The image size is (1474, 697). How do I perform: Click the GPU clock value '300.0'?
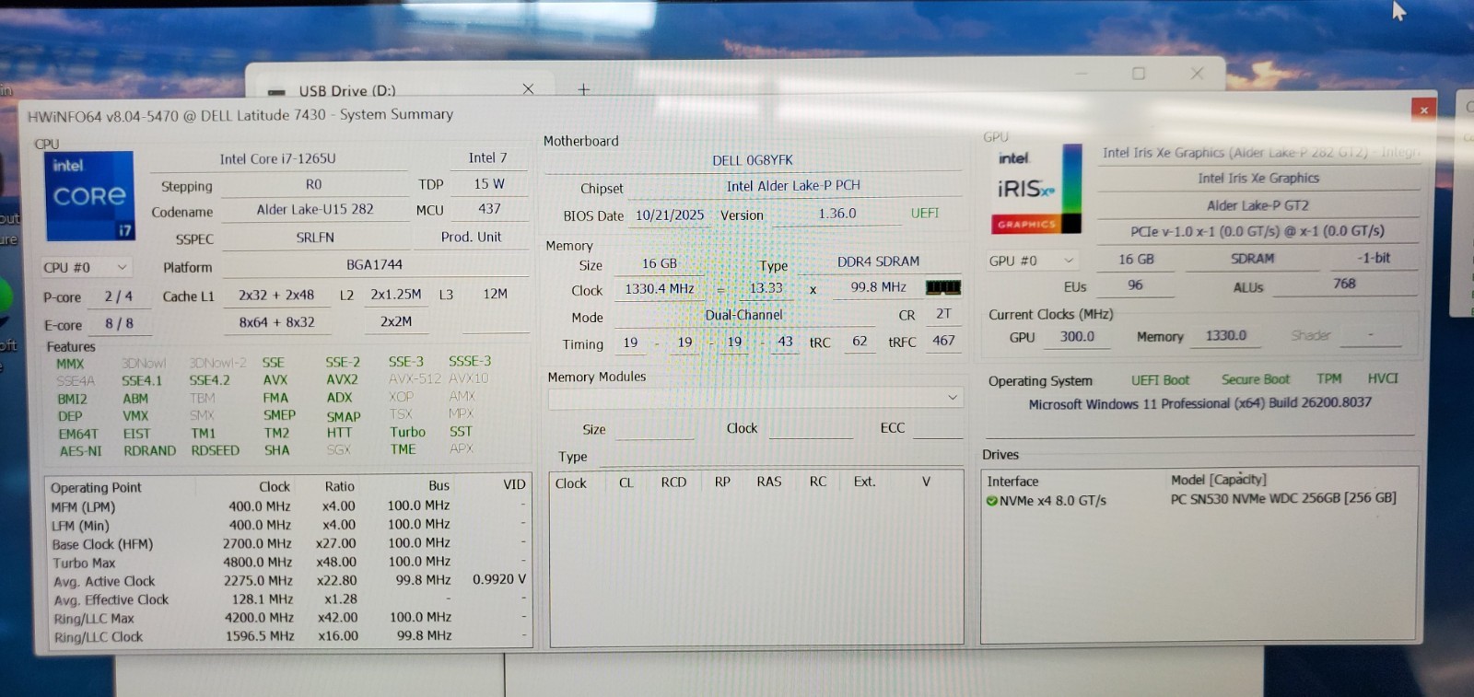tap(1077, 337)
